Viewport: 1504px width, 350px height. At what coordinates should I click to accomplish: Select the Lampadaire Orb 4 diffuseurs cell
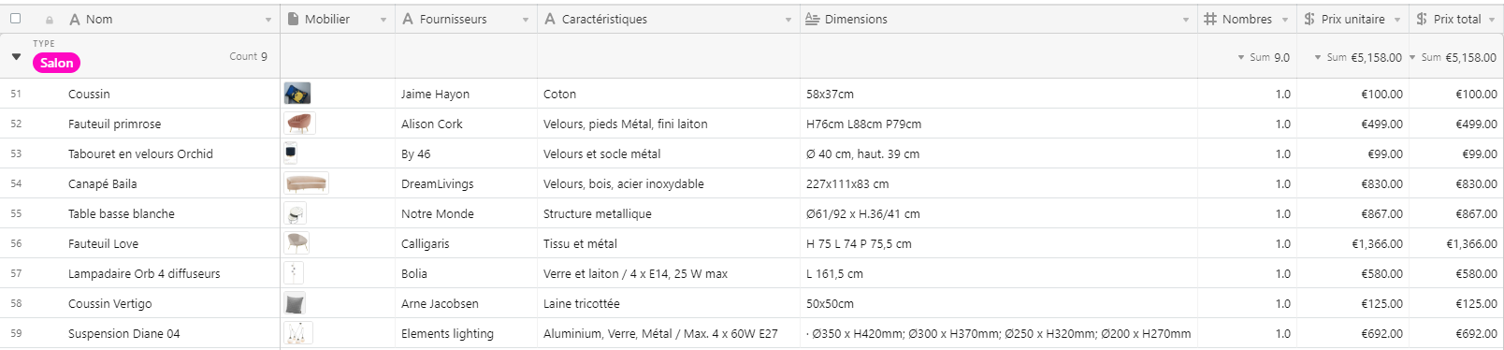point(144,273)
